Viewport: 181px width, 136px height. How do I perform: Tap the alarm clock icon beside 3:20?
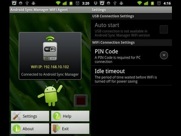click(x=78, y=3)
